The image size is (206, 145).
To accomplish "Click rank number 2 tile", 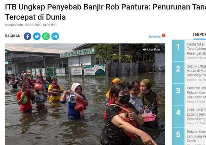I will click(x=178, y=72).
